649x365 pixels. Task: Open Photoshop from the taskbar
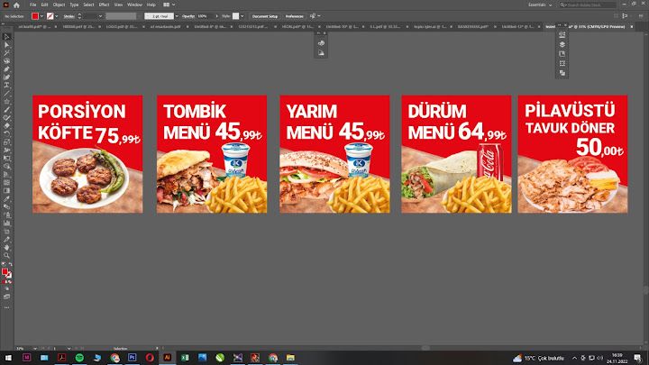pyautogui.click(x=132, y=358)
